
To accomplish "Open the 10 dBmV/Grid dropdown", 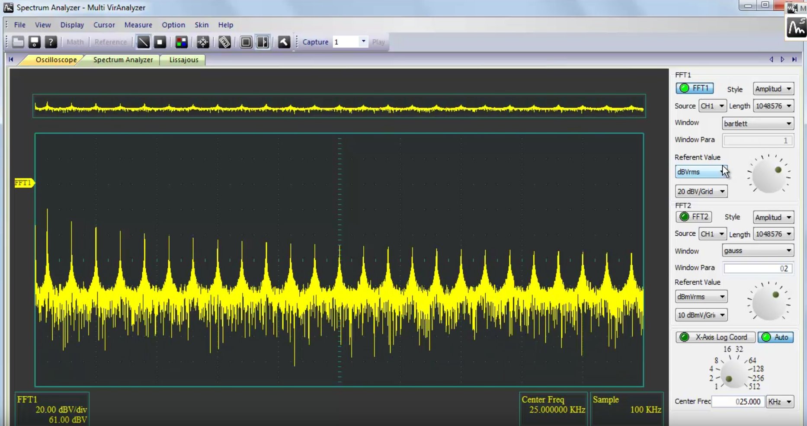I will pyautogui.click(x=701, y=315).
